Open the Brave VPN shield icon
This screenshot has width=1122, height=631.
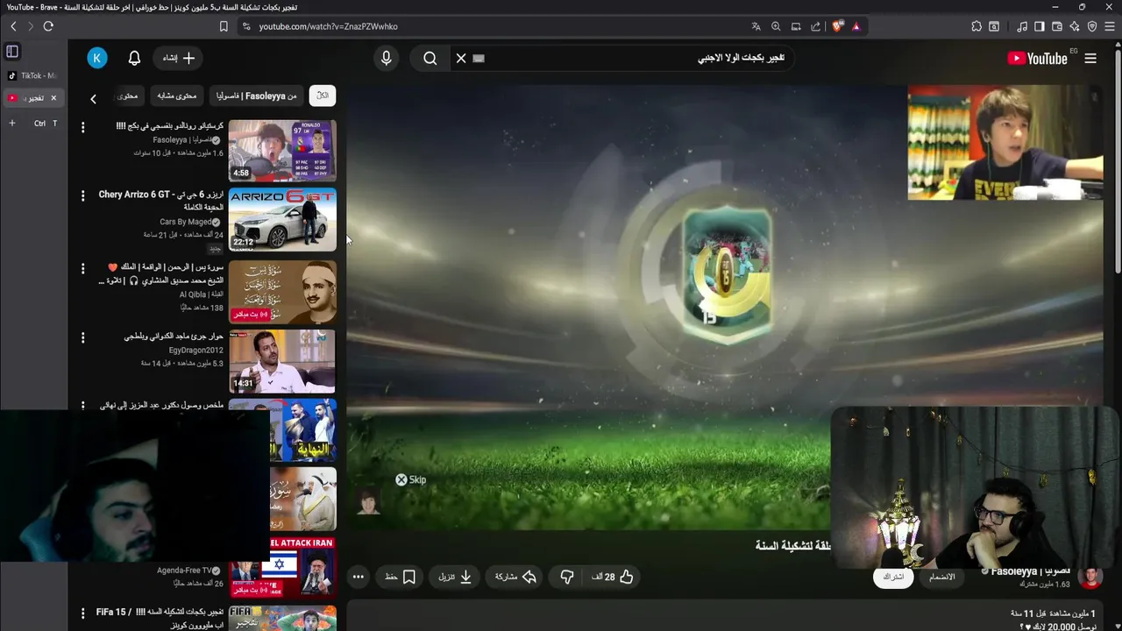[x=1092, y=26]
